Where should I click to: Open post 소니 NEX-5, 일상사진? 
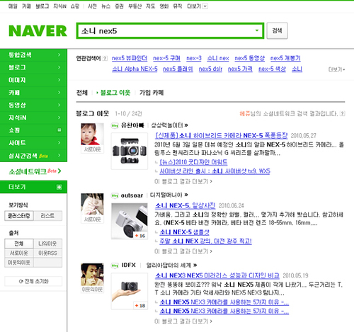(x=185, y=206)
